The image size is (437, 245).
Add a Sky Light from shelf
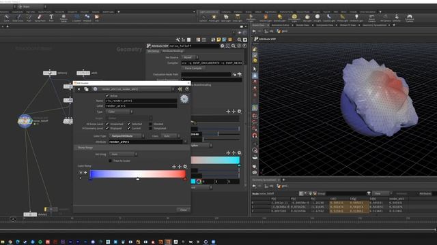(x=307, y=18)
